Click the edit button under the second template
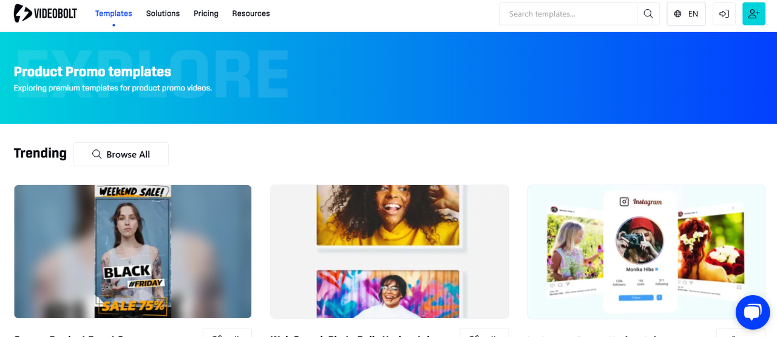This screenshot has width=777, height=337. [x=484, y=333]
